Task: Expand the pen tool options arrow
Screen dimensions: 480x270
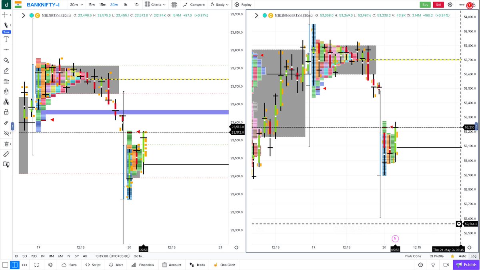Action: click(x=10, y=25)
